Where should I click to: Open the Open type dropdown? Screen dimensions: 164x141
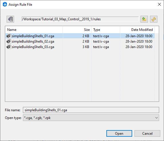coord(91,118)
